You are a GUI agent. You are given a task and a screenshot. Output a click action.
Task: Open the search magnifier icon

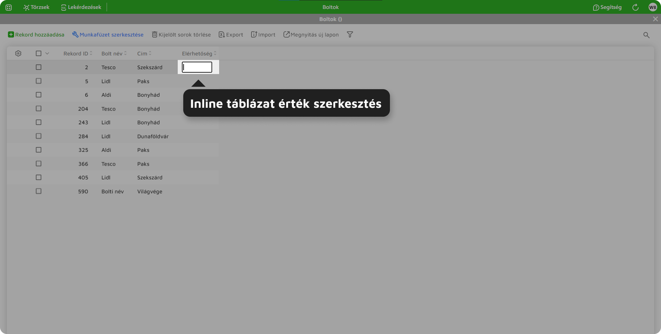coord(646,35)
